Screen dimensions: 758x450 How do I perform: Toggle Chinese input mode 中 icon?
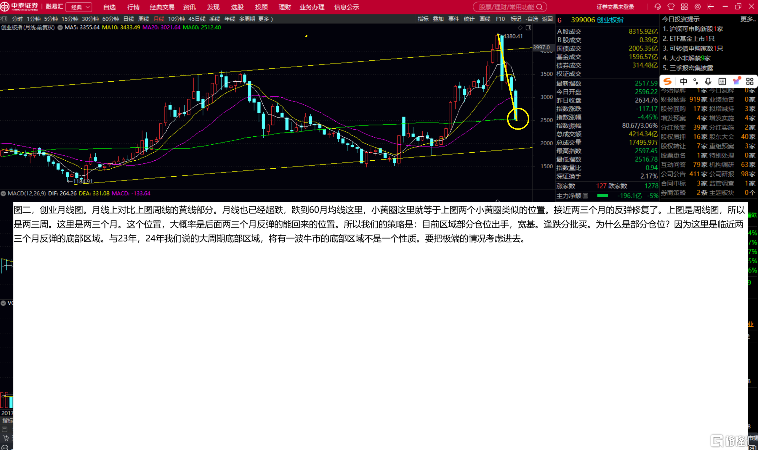(683, 81)
